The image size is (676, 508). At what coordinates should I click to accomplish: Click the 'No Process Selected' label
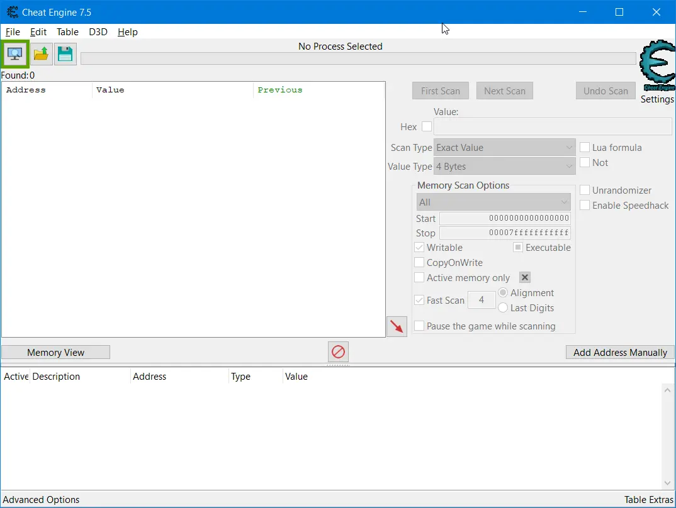point(340,47)
